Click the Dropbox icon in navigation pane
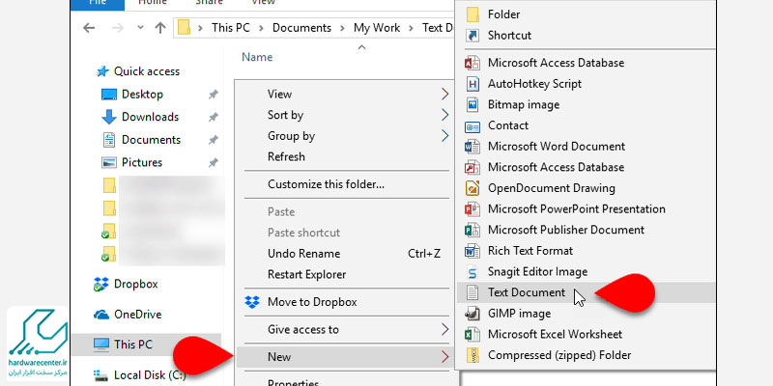The image size is (773, 386). click(x=102, y=285)
